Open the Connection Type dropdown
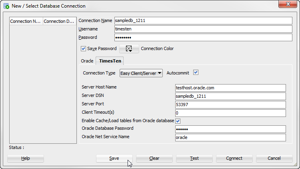300x169 pixels. (141, 73)
